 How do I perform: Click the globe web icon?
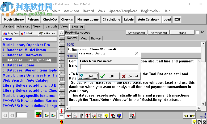(x=119, y=116)
